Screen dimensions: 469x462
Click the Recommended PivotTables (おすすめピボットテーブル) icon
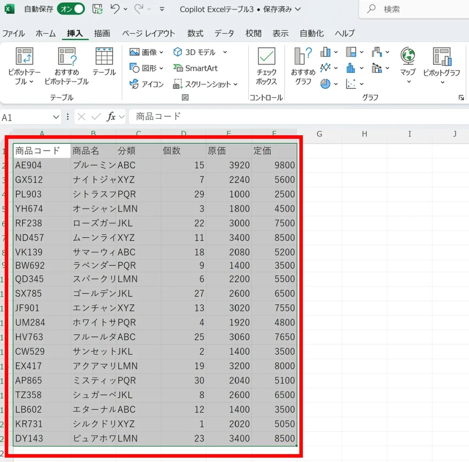coord(67,56)
